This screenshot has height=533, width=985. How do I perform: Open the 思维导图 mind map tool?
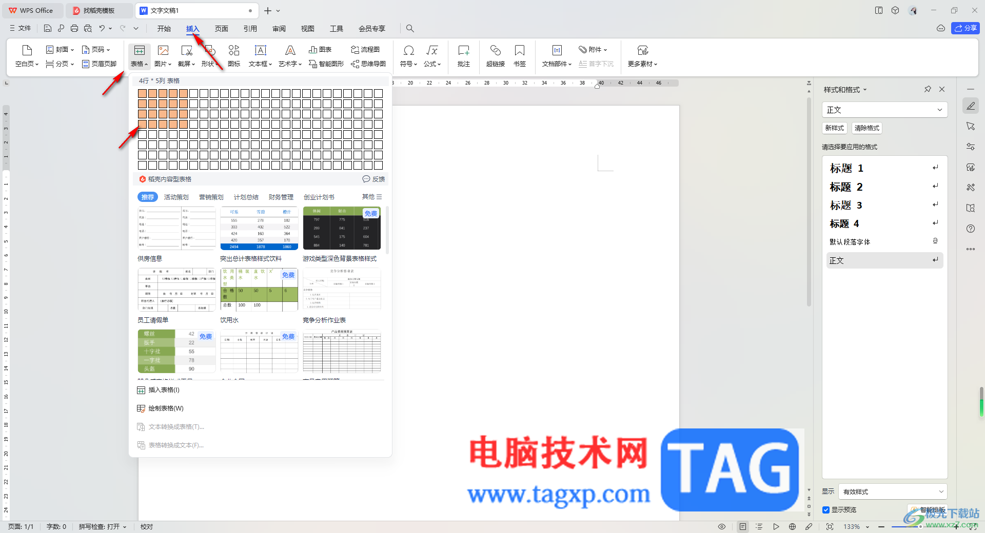tap(368, 64)
